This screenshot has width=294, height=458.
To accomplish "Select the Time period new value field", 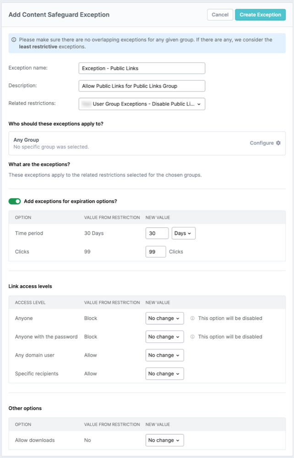I will pyautogui.click(x=157, y=233).
